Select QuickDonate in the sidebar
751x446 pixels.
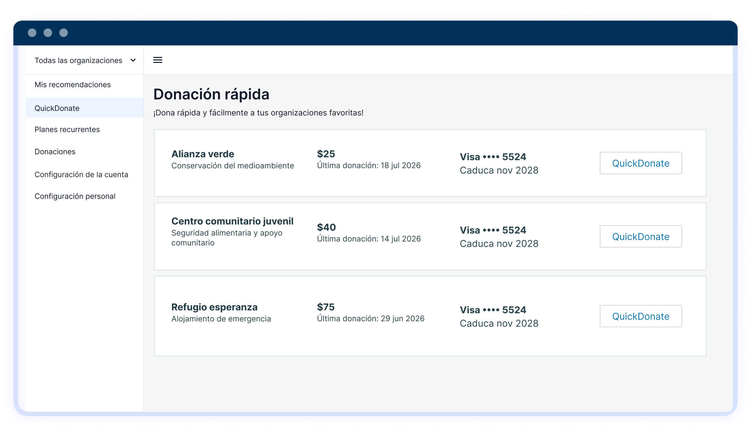click(85, 108)
